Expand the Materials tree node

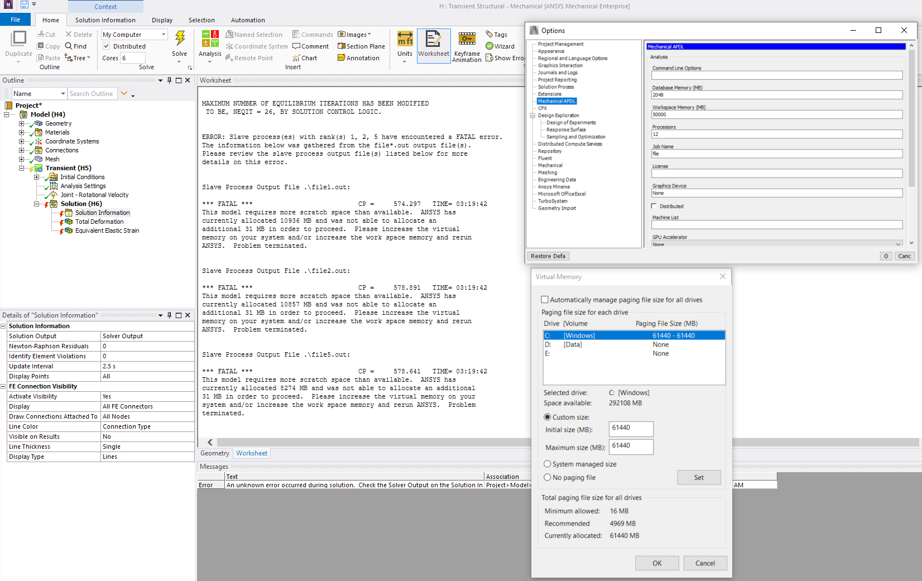[22, 132]
